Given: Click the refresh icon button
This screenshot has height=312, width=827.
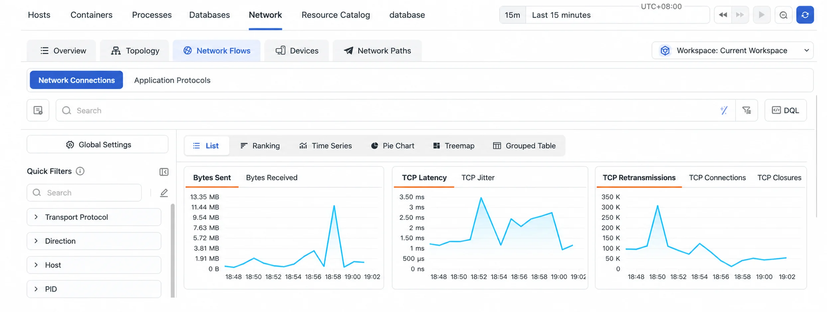Looking at the screenshot, I should [805, 15].
